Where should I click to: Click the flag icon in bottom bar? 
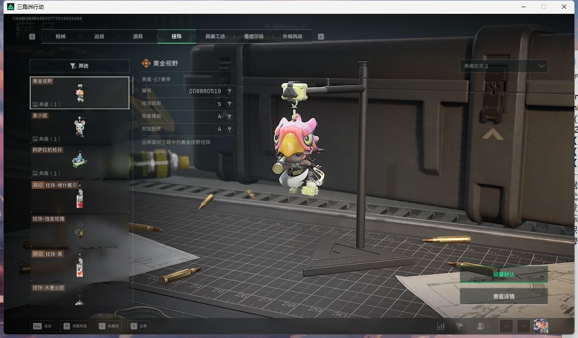click(x=459, y=326)
